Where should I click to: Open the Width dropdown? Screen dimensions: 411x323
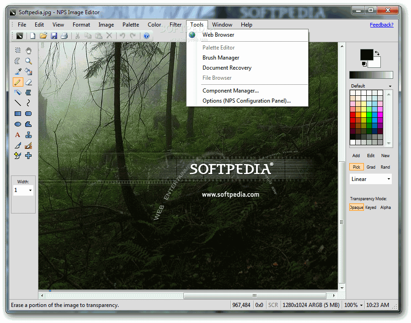tap(31, 190)
